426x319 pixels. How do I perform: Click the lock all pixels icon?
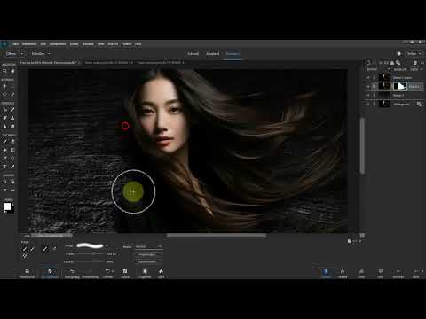tap(392, 63)
